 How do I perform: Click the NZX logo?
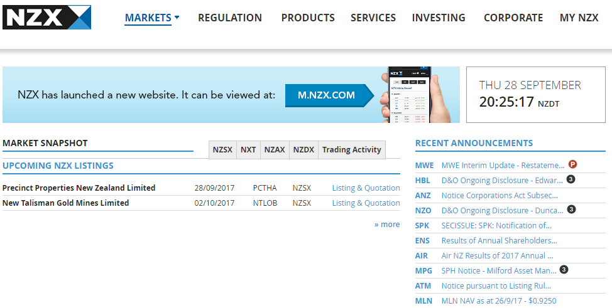pos(47,17)
